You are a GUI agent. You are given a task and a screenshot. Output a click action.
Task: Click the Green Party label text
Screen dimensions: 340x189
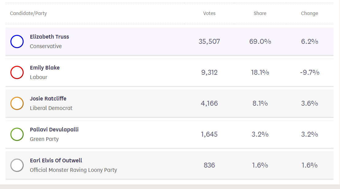click(x=44, y=139)
